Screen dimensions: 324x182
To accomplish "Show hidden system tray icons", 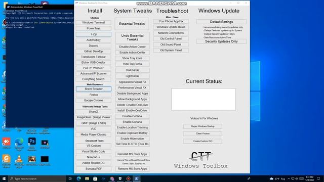I will tap(289, 178).
